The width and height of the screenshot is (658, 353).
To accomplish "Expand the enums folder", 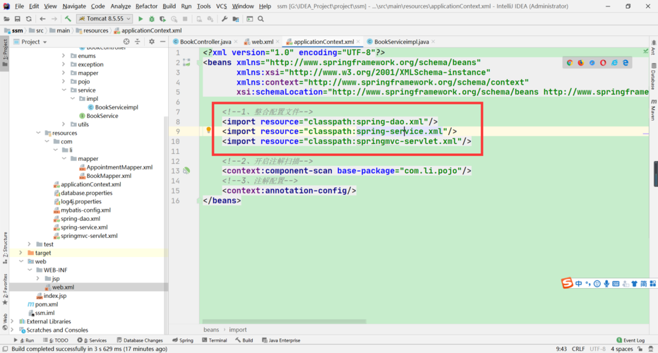I will [64, 56].
